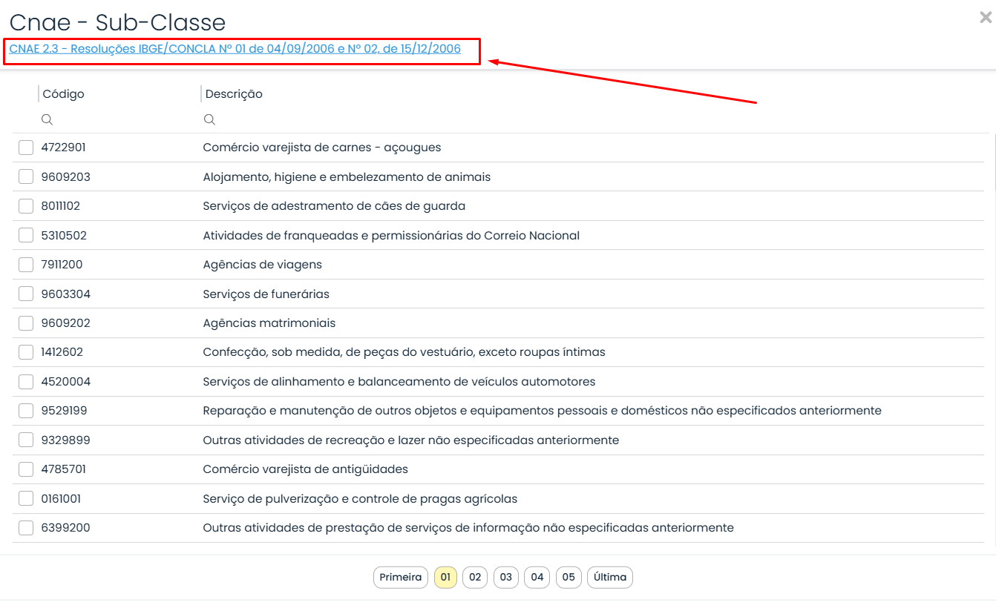Select checkbox for code 4520004
This screenshot has height=608, width=996.
26,382
